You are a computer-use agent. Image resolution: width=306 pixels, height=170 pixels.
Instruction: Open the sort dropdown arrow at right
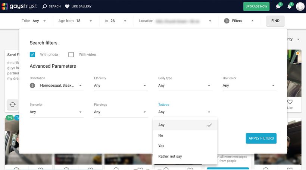pos(298,39)
